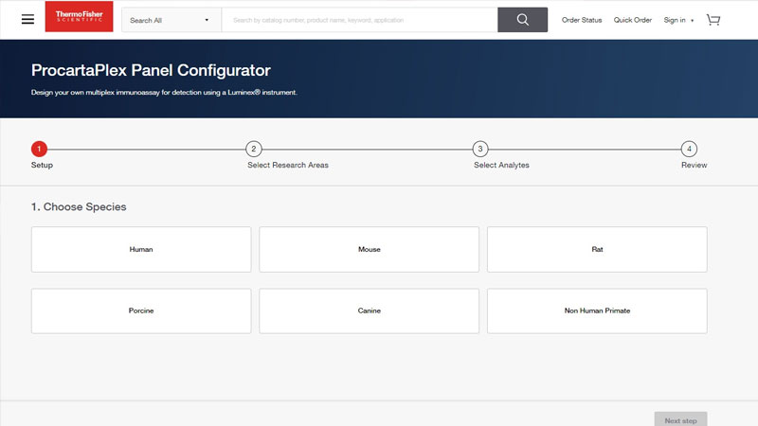Click the Thermo Fisher Scientific logo
The image size is (758, 426).
(x=79, y=16)
